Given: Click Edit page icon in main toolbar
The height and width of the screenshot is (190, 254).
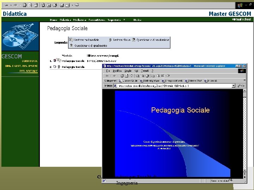Looking at the screenshot, I should [68, 5].
